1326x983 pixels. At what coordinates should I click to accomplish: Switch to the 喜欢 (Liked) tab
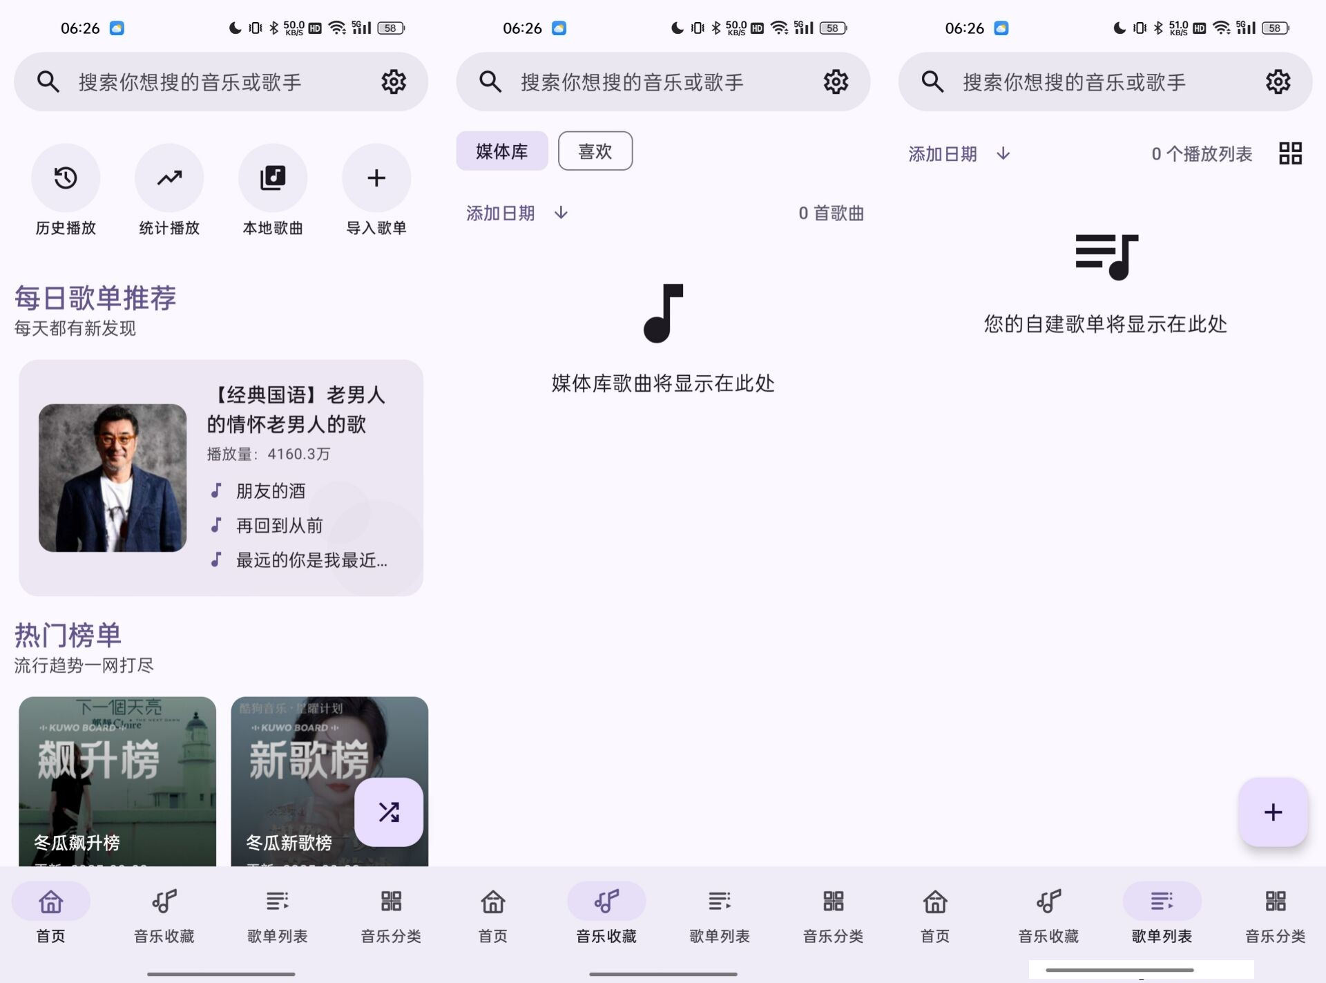(595, 151)
